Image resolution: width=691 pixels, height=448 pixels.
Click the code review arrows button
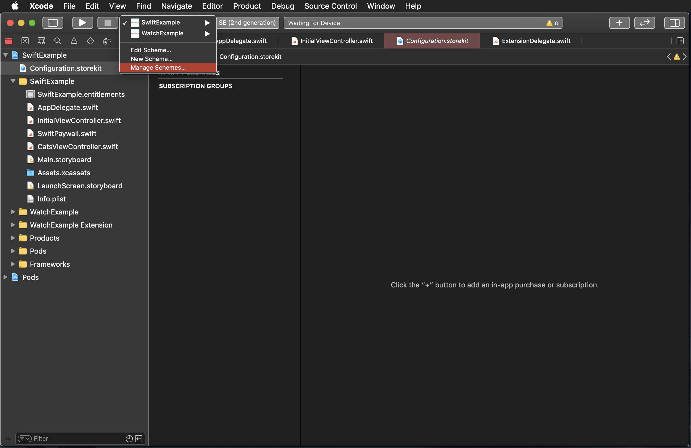pos(644,23)
